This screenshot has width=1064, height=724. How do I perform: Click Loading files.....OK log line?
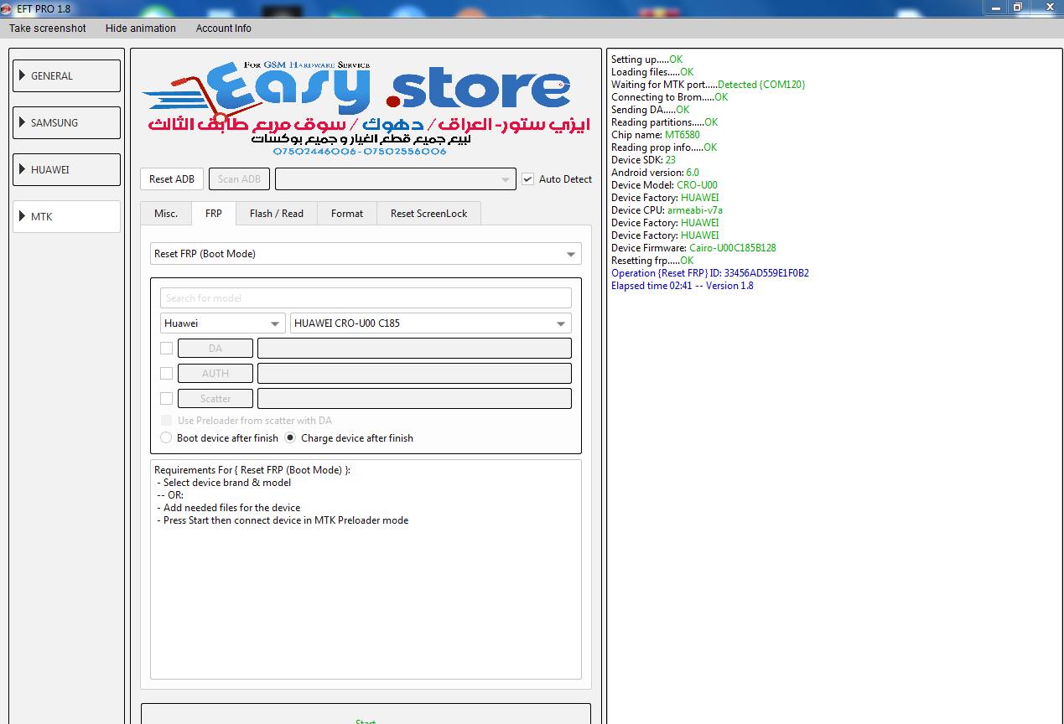(x=652, y=72)
